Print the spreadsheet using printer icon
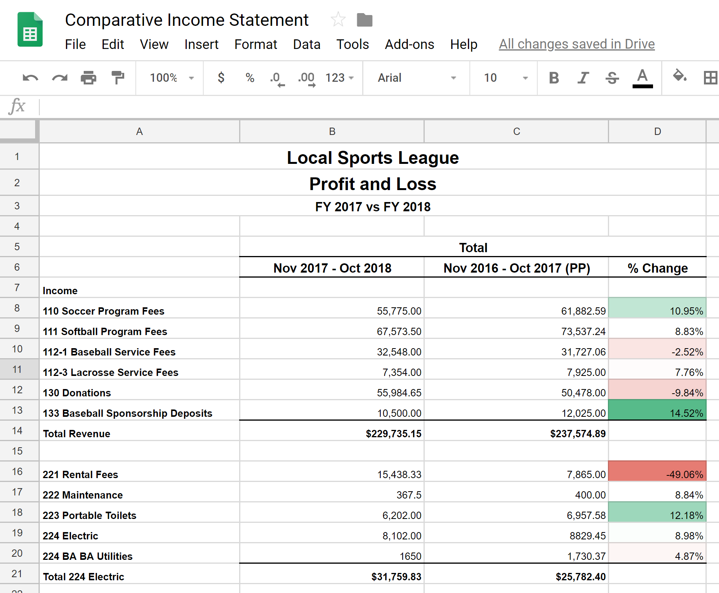 (x=88, y=78)
